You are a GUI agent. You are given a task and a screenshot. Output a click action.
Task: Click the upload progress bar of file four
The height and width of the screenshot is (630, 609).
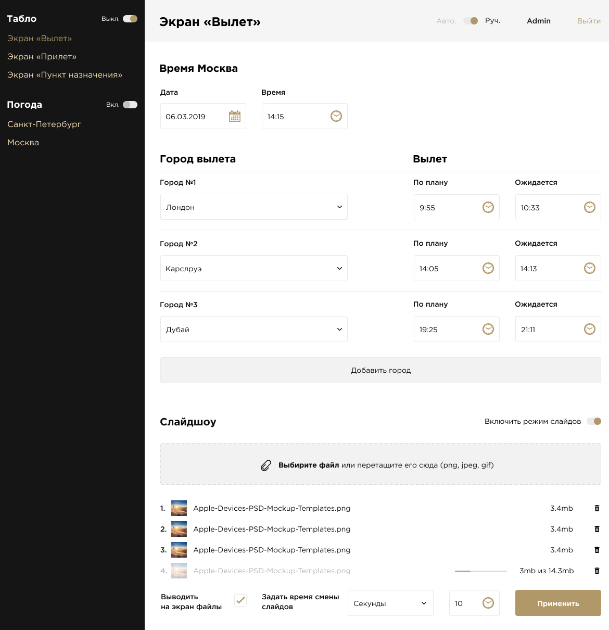[480, 571]
